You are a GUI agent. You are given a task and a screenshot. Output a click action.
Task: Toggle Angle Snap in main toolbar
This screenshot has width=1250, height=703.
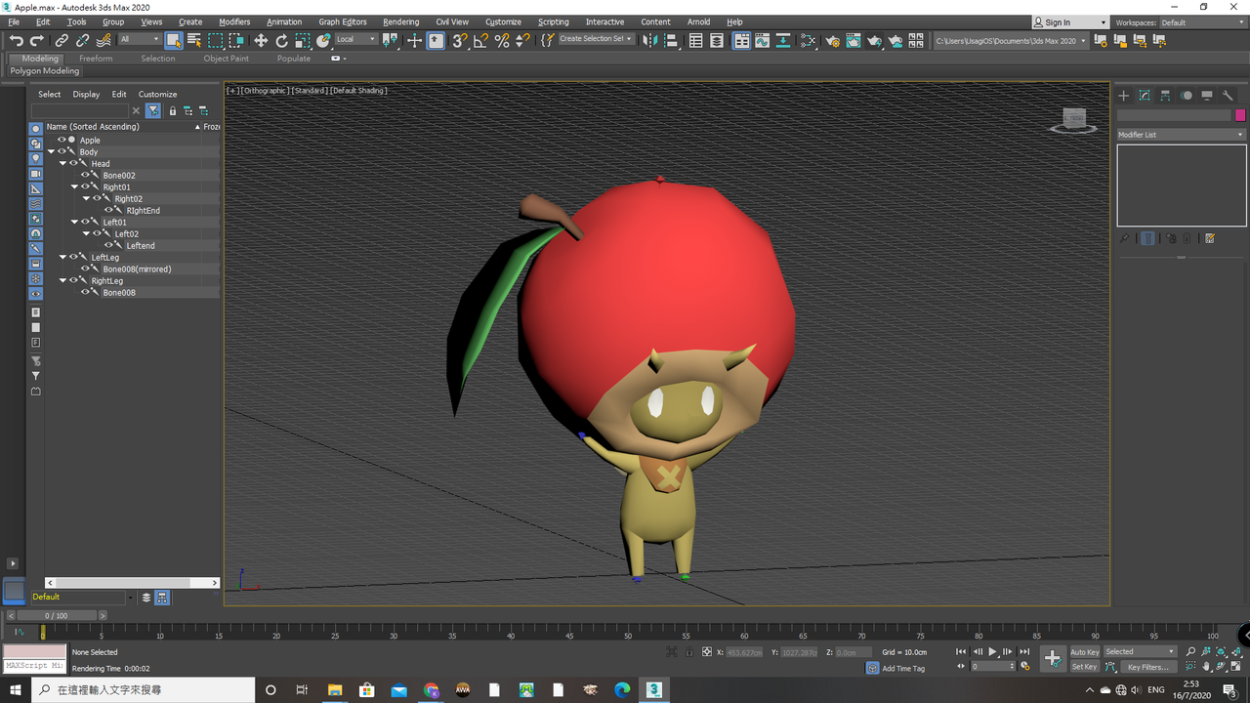coord(480,40)
